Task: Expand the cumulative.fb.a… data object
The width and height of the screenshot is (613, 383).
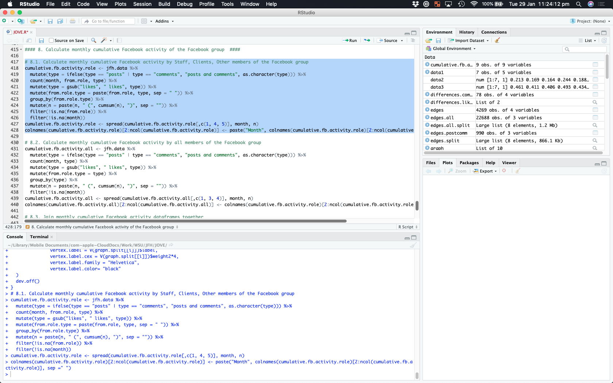Action: point(427,65)
